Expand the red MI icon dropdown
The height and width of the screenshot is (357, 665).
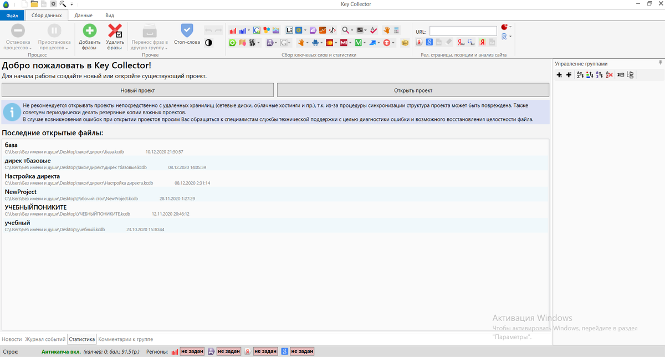tap(349, 42)
